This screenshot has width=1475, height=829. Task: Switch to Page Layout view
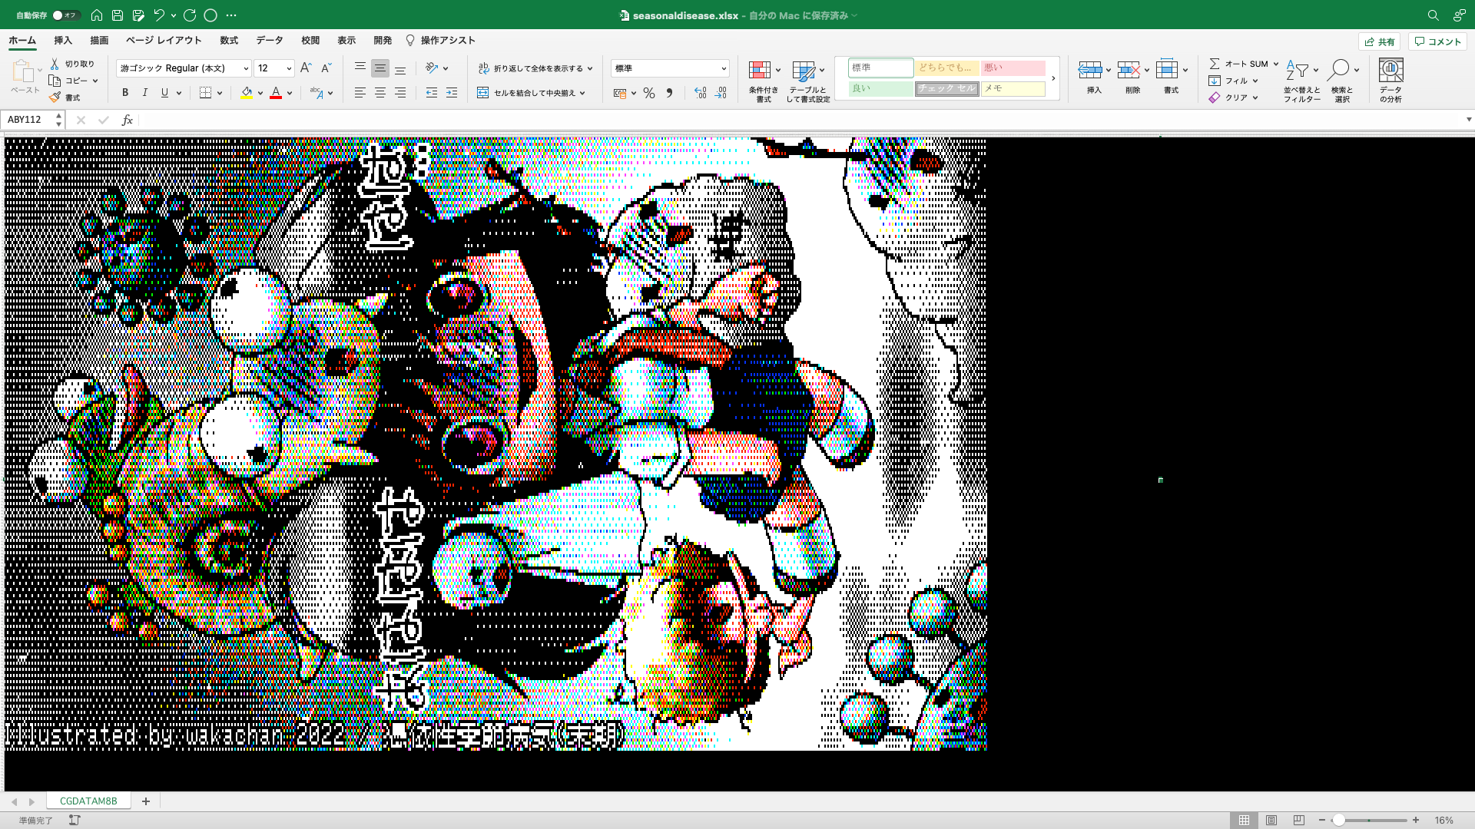1271,821
